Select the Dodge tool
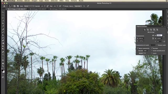Screen dimensions: 168x94 click(x=3, y=49)
